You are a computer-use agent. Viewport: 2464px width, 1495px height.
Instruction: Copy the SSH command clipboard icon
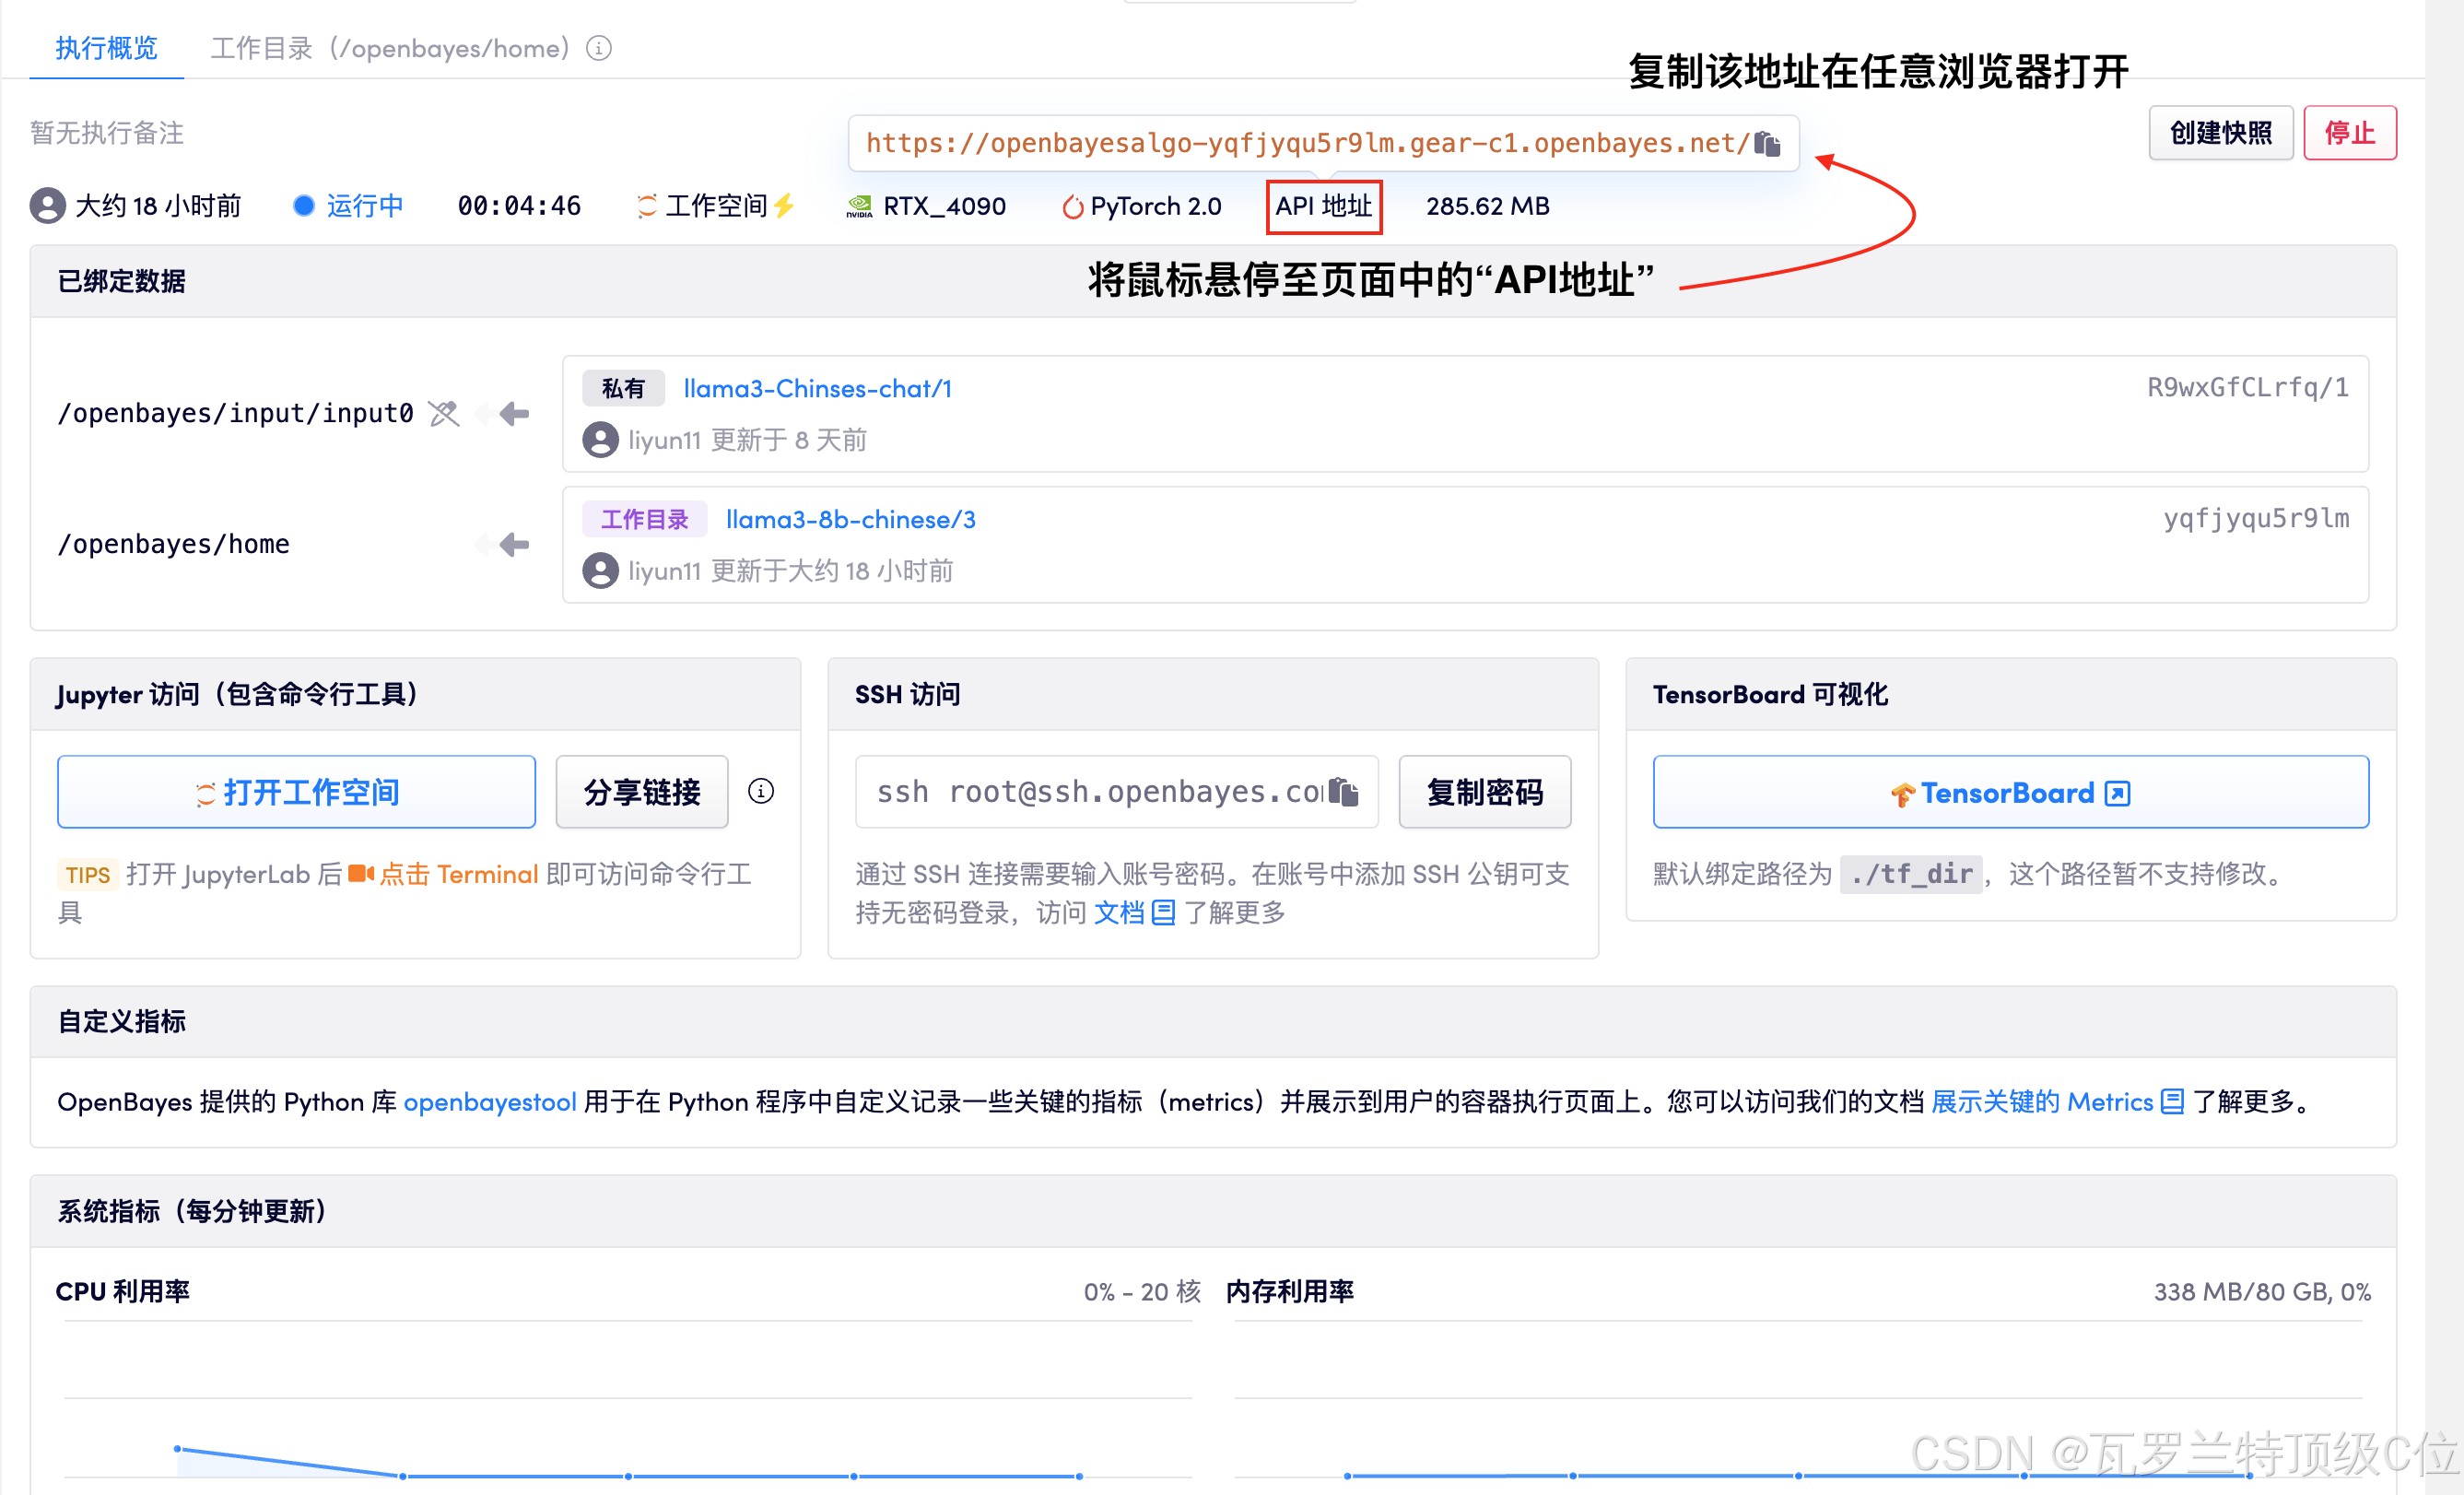[1345, 792]
